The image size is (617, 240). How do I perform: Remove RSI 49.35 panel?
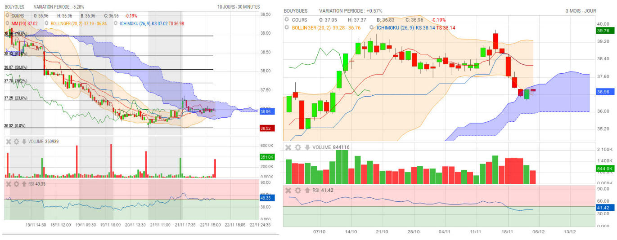pyautogui.click(x=9, y=184)
